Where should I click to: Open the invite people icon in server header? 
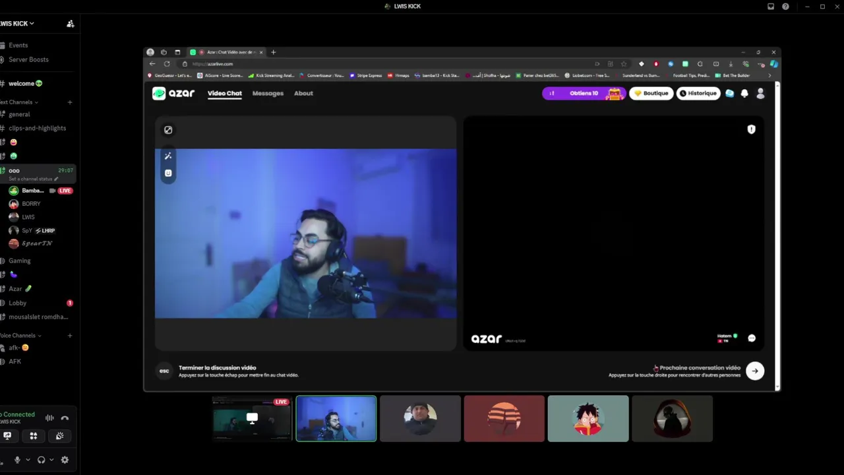point(70,24)
